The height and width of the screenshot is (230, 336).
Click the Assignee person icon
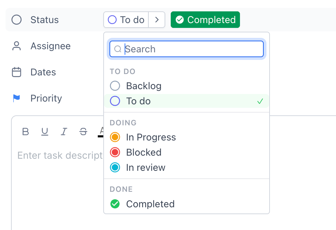pos(17,46)
